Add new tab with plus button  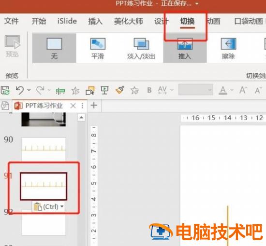94,106
